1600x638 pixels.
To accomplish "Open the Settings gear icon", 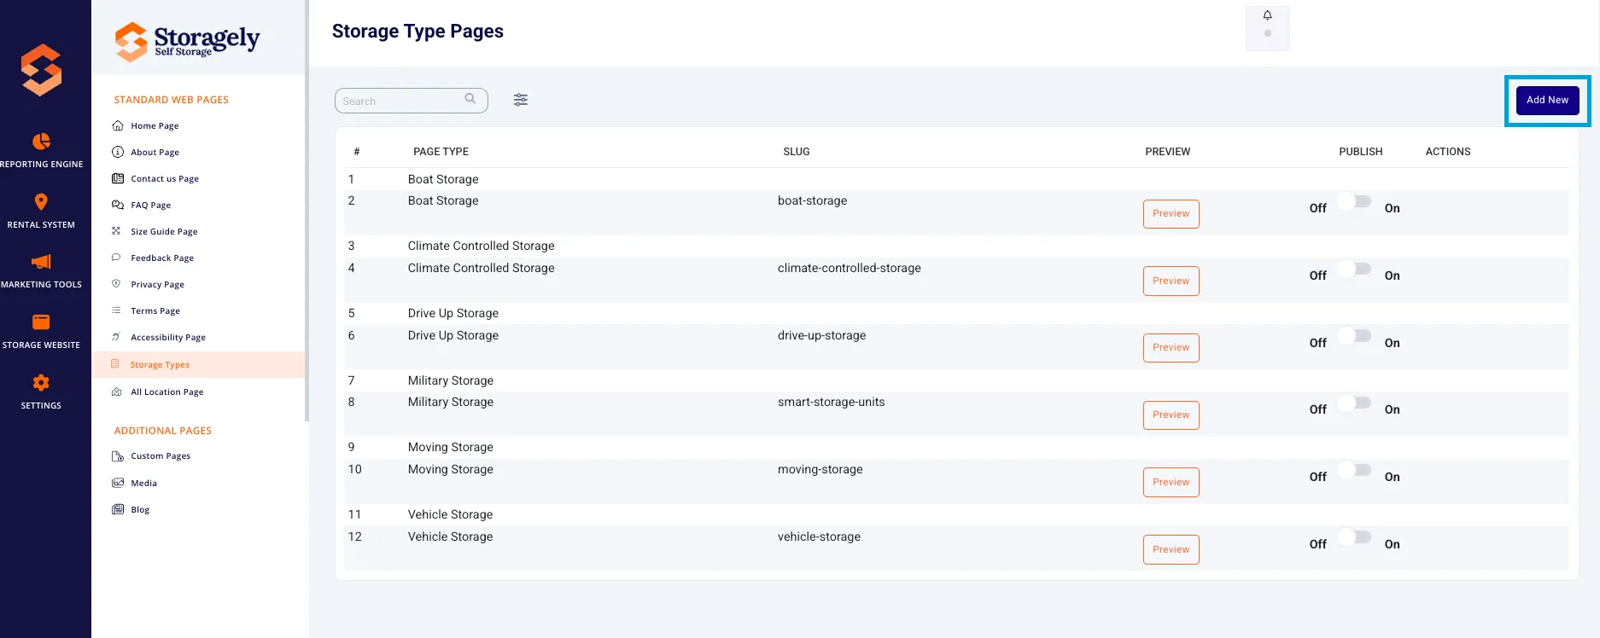I will click(41, 382).
